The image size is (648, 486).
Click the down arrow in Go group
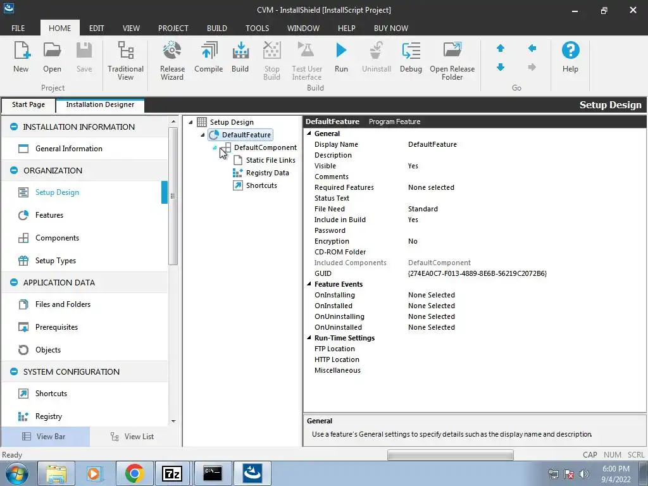[501, 67]
